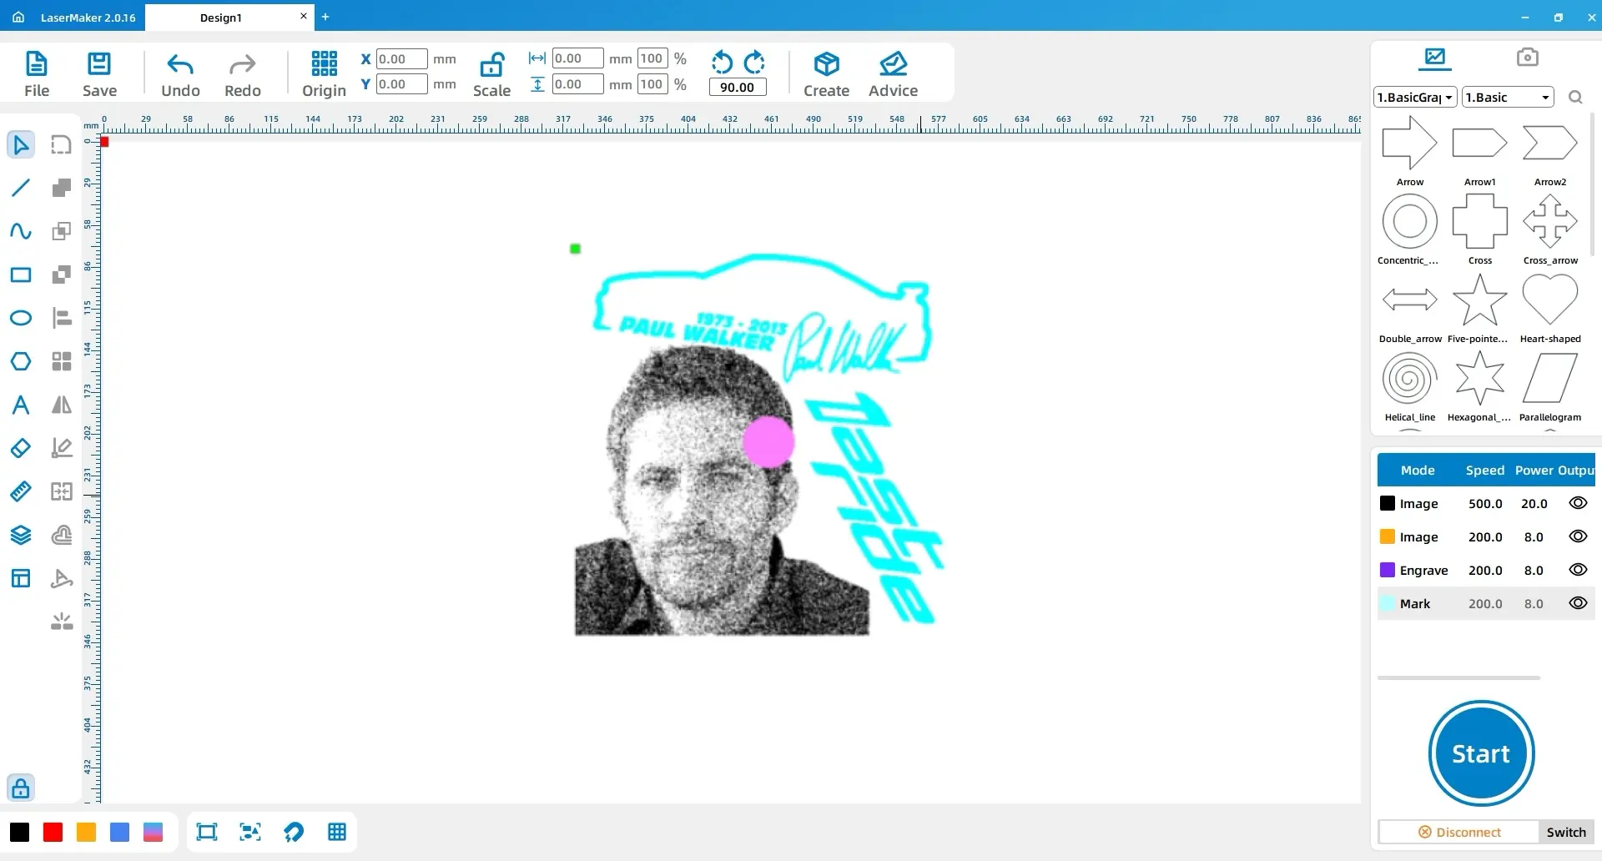1602x861 pixels.
Task: Hide the cyan Mark layer
Action: click(1578, 603)
